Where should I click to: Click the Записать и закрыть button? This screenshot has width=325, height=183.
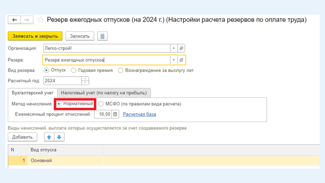point(35,36)
